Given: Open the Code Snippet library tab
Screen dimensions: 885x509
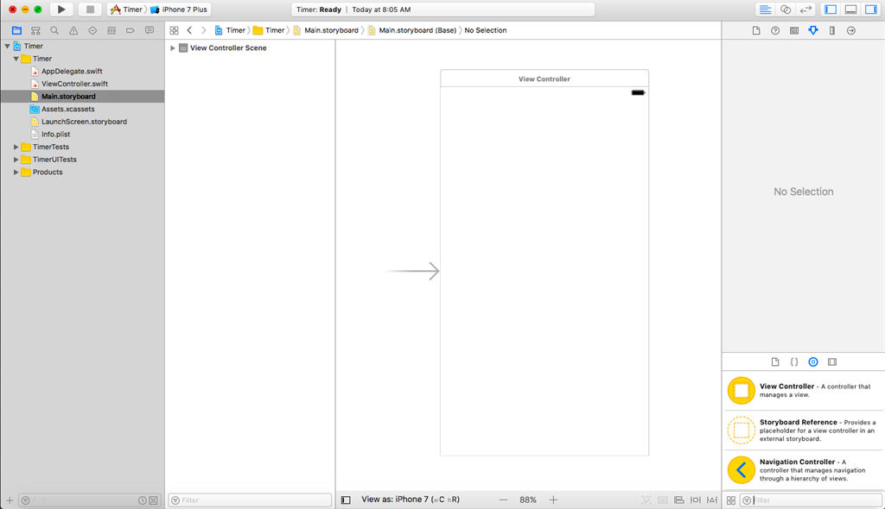Looking at the screenshot, I should click(794, 361).
